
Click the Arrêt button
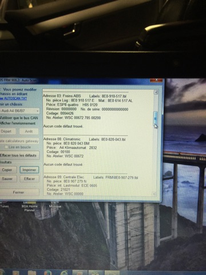pos(29,131)
